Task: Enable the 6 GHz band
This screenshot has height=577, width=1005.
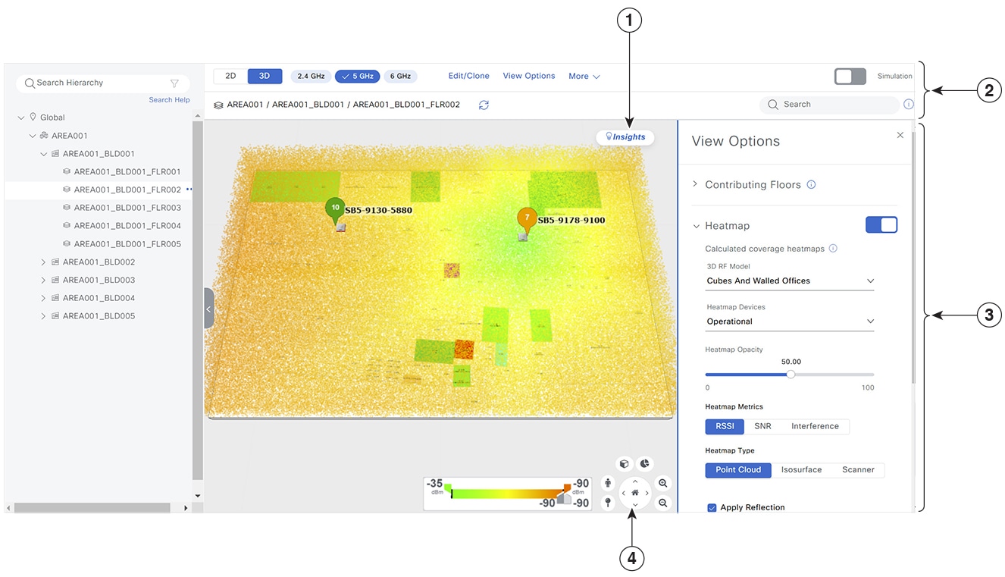Action: [400, 77]
